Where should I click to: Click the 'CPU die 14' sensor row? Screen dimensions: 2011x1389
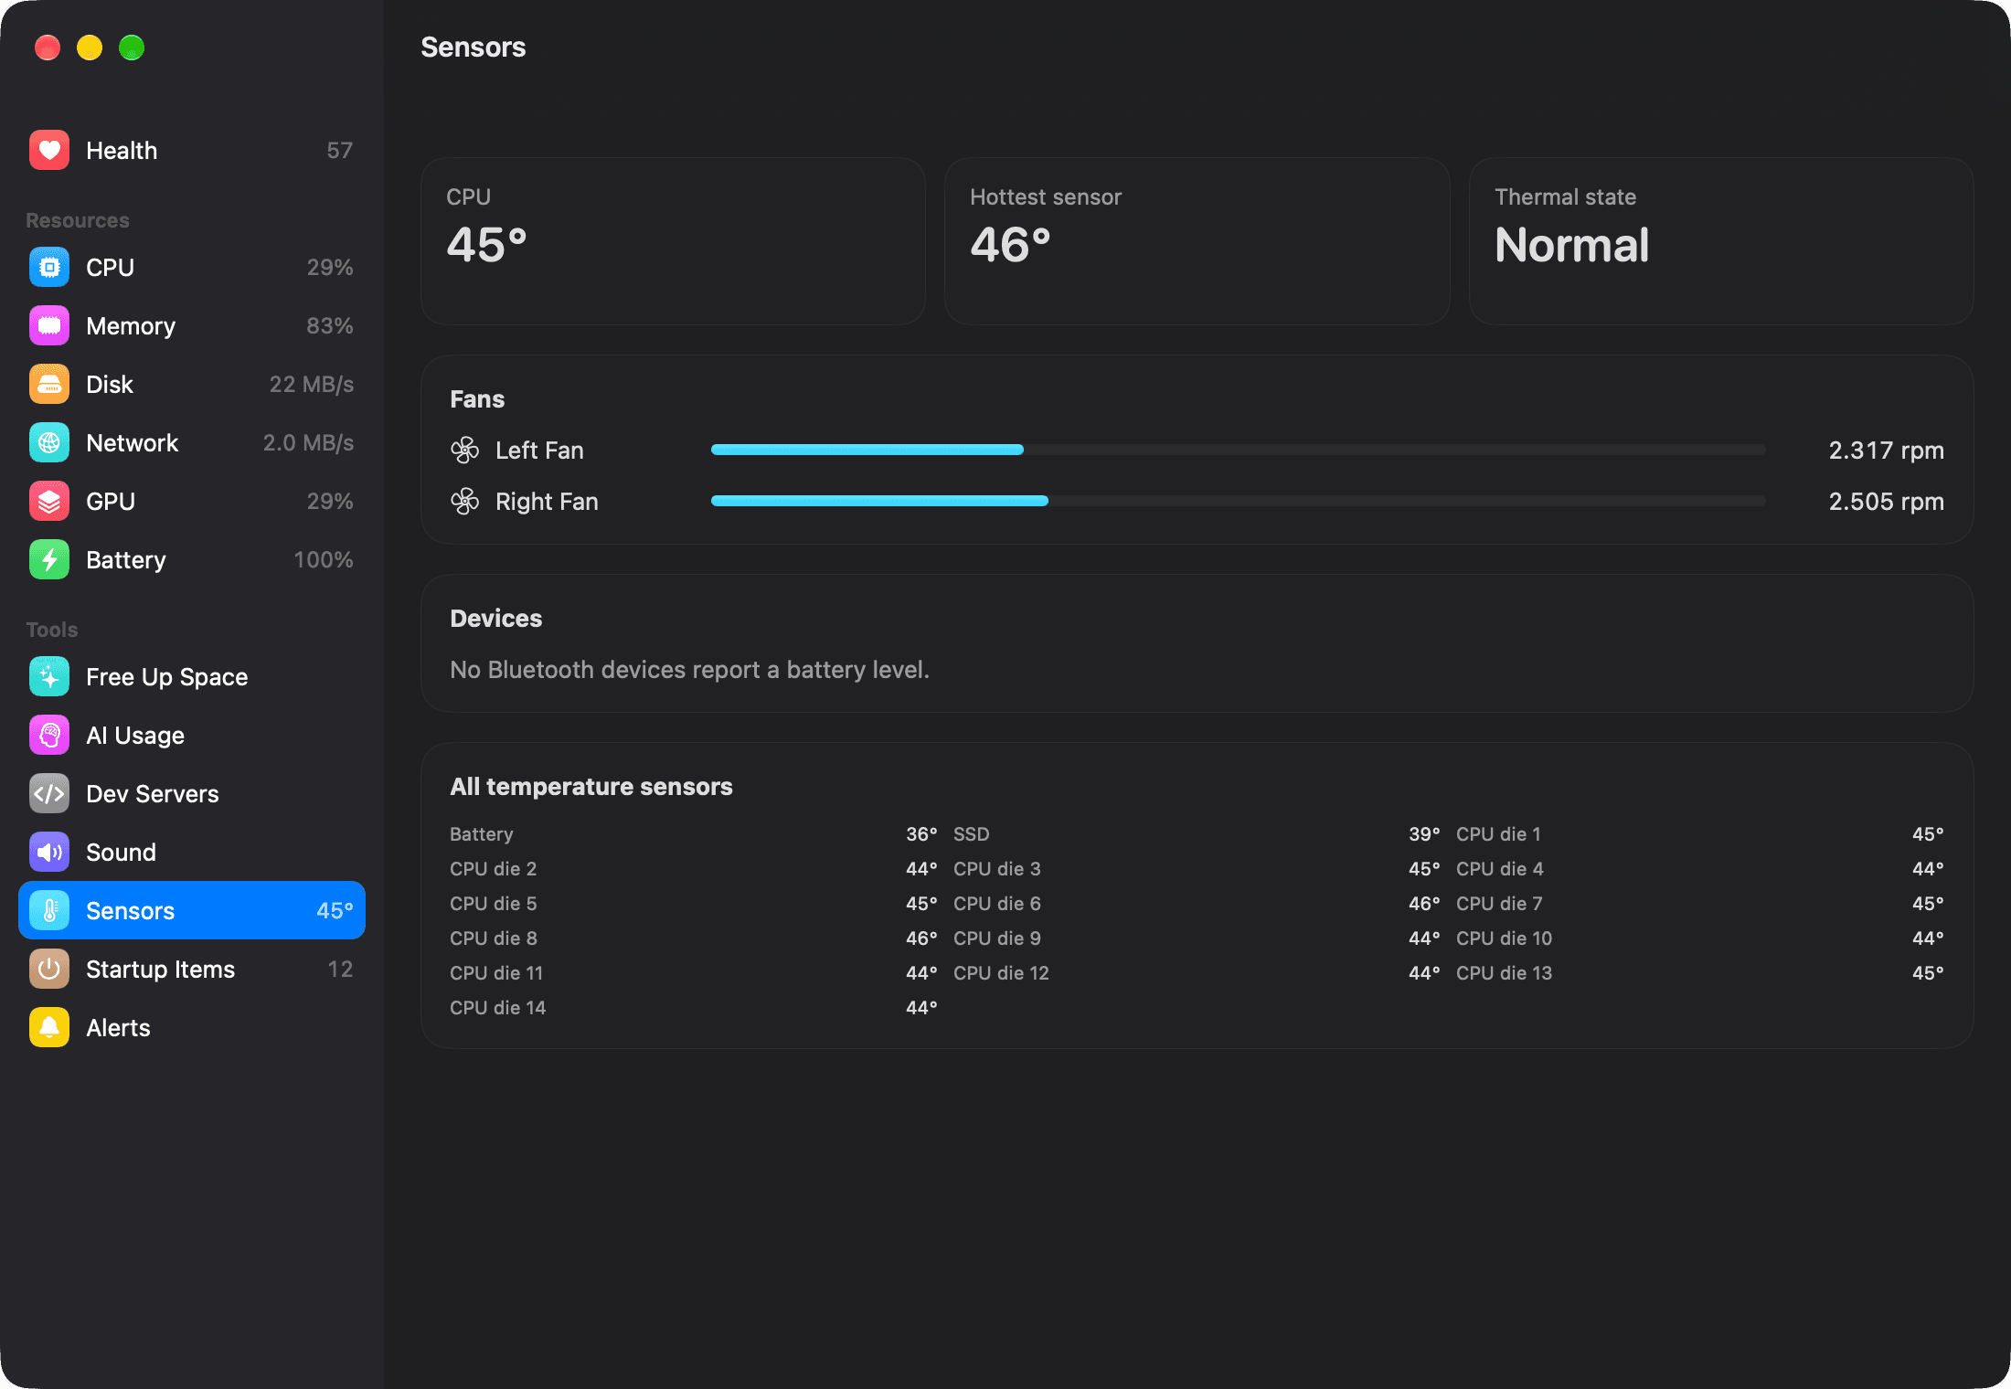click(x=694, y=1008)
